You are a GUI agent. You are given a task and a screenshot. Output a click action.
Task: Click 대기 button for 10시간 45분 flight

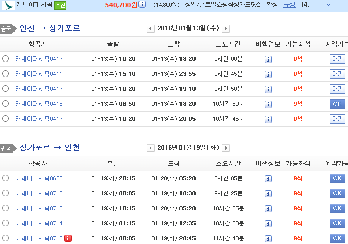(337, 119)
